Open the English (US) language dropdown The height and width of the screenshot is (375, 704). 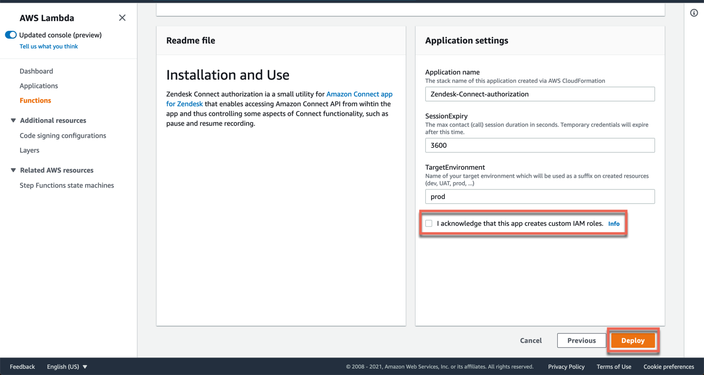[x=67, y=367]
